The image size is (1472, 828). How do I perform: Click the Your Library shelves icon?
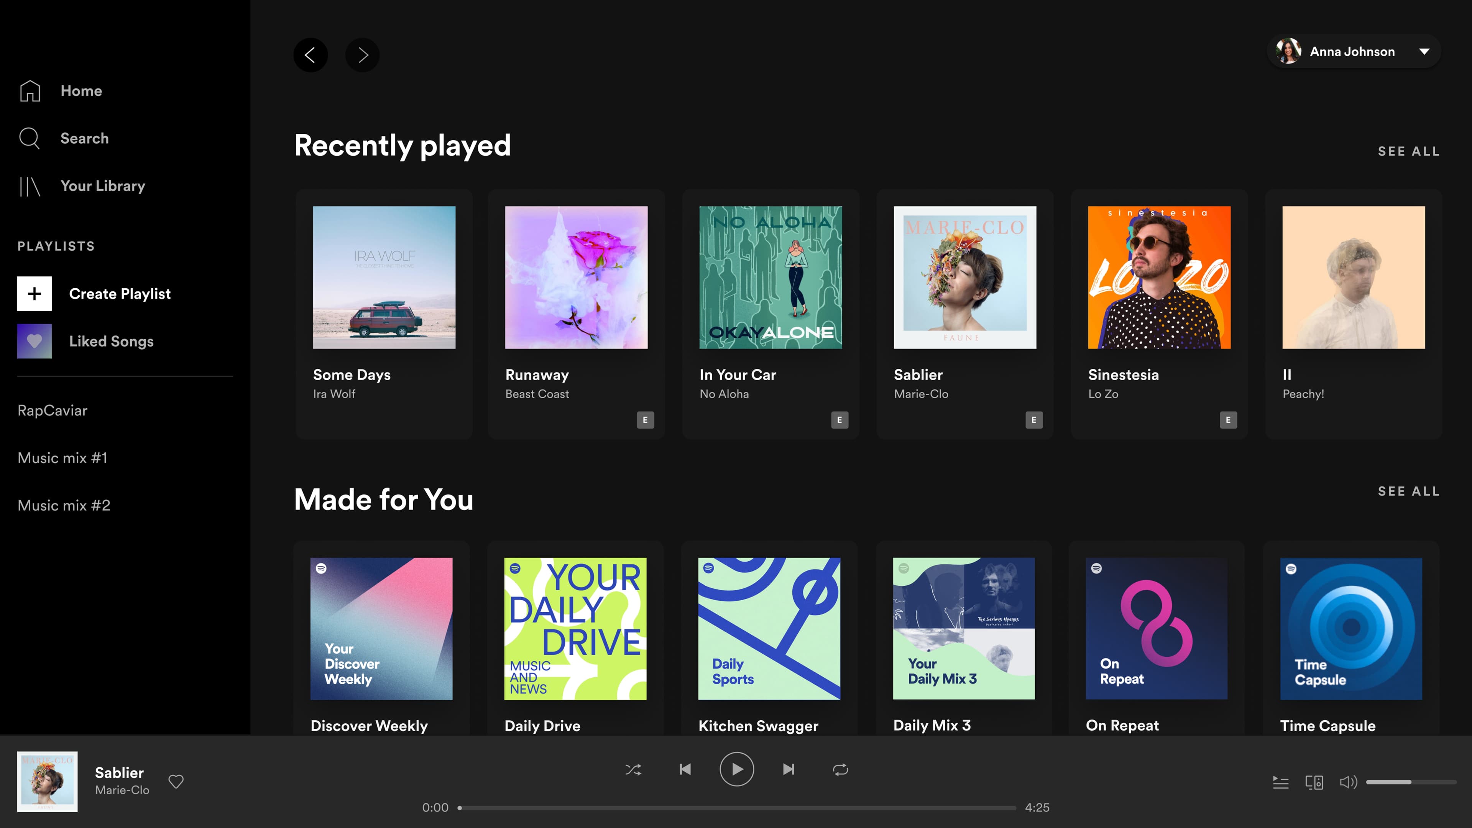point(30,186)
